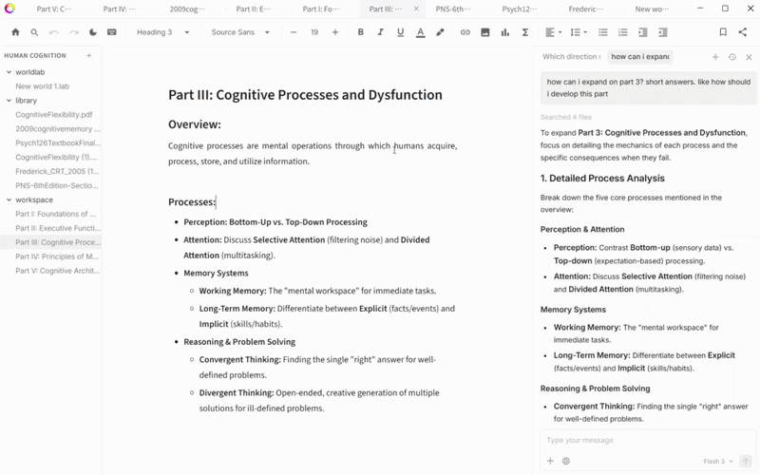The image size is (760, 475).
Task: Open the text alignment dropdown
Action: pyautogui.click(x=553, y=32)
